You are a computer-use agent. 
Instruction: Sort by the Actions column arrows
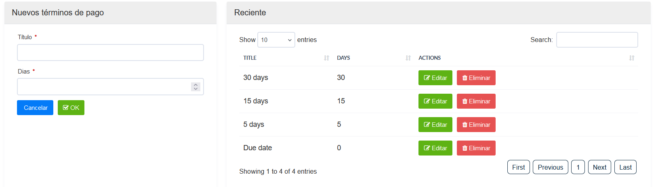click(x=631, y=58)
